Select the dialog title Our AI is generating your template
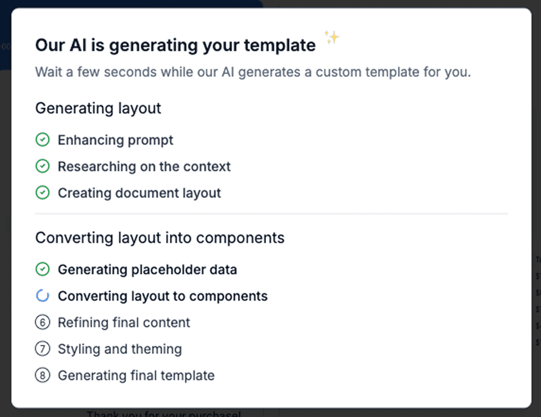The image size is (541, 417). (x=175, y=44)
